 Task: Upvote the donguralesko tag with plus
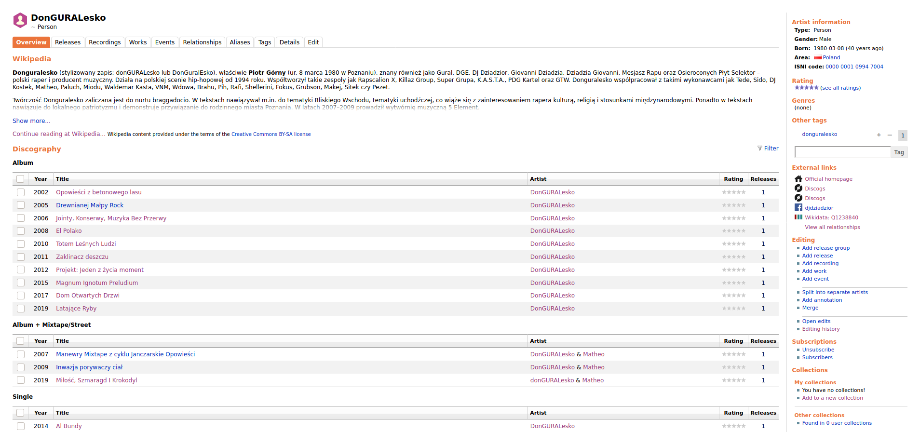tap(879, 135)
